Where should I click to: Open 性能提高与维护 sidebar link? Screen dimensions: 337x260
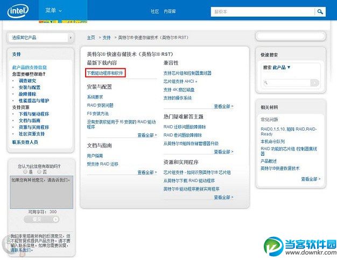(34, 100)
